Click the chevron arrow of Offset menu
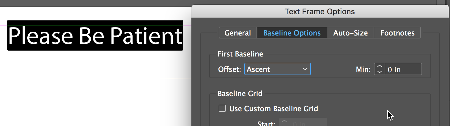Viewport: 450px width, 126px height. pos(305,69)
